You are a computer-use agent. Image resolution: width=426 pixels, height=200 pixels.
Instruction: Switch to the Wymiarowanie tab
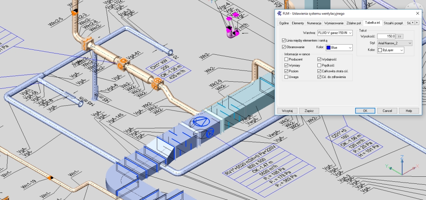point(333,23)
